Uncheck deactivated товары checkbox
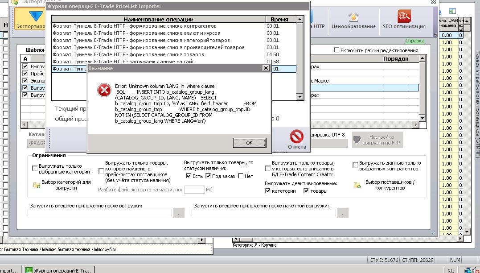This screenshot has height=273, width=480. click(x=306, y=190)
